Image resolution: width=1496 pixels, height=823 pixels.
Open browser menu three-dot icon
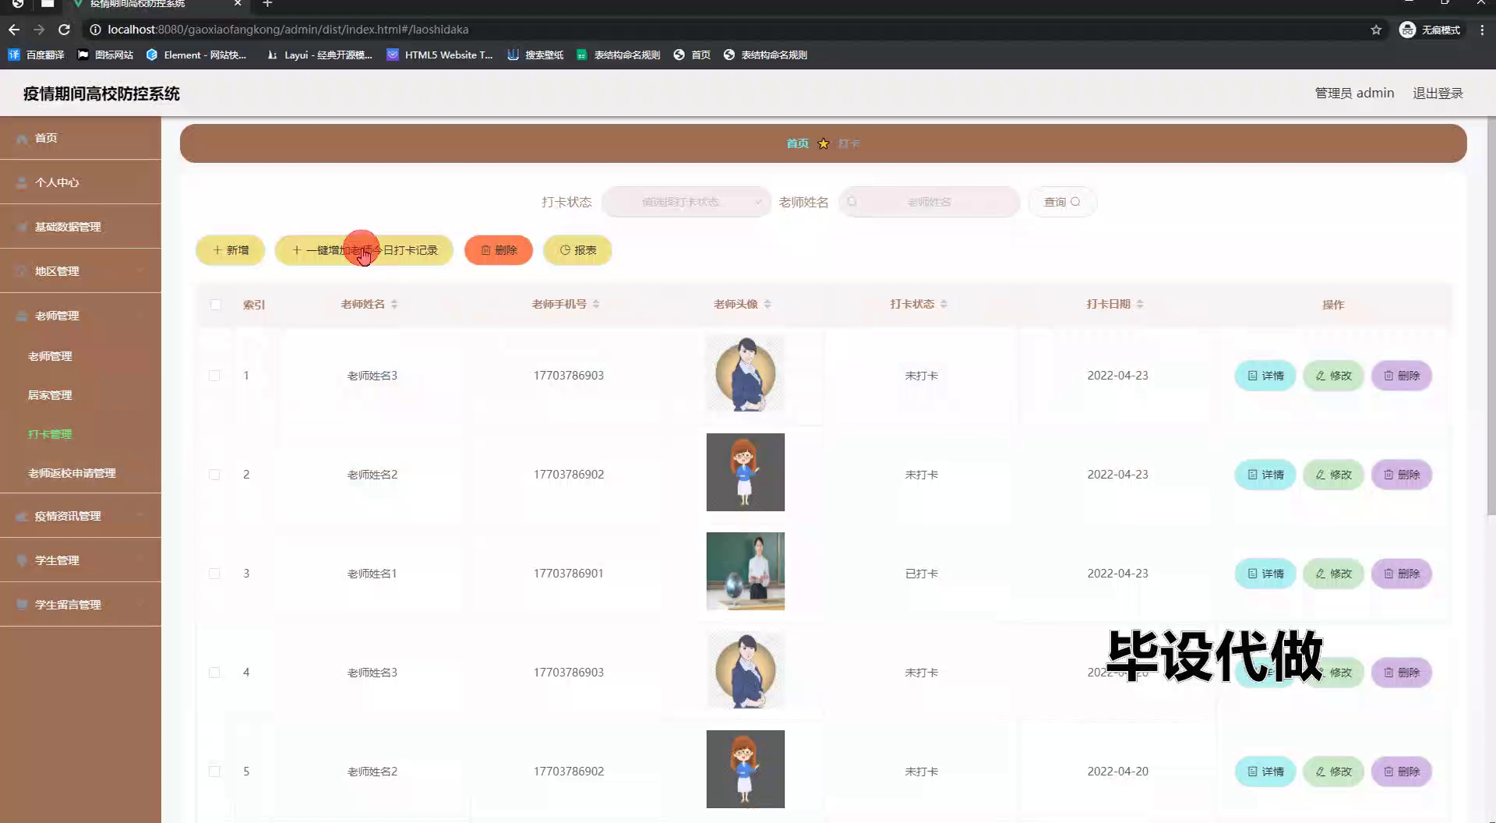tap(1482, 30)
